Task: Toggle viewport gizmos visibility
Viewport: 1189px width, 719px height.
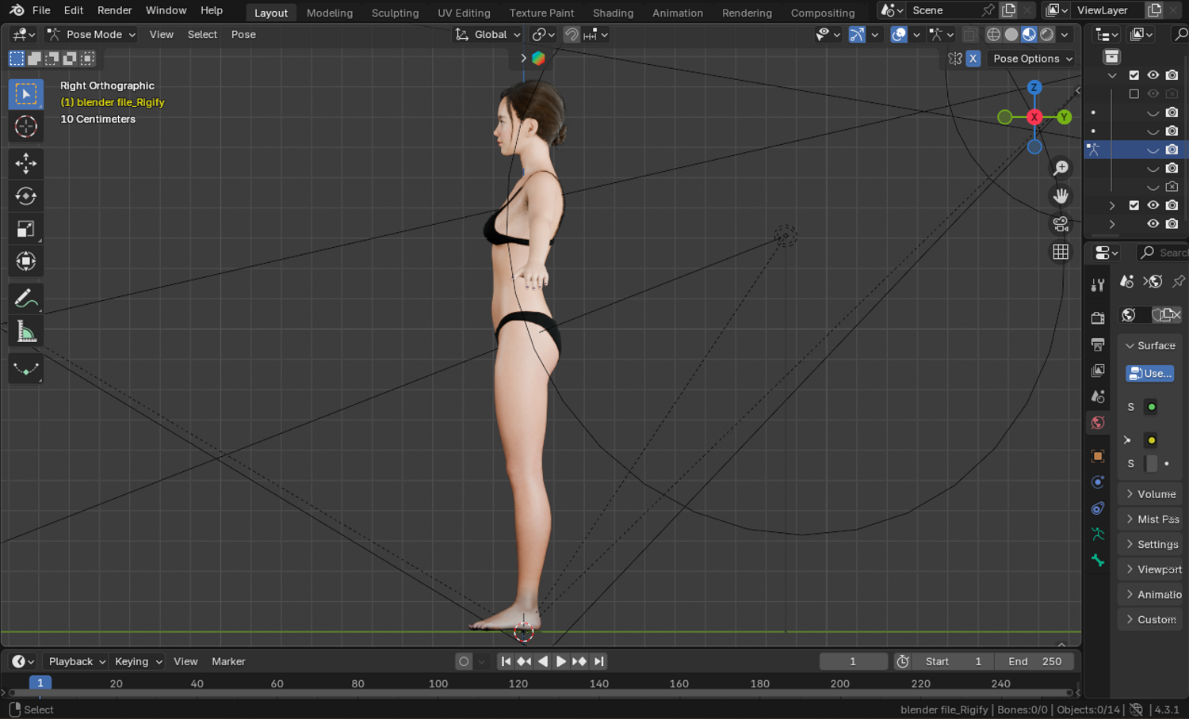Action: pos(857,35)
